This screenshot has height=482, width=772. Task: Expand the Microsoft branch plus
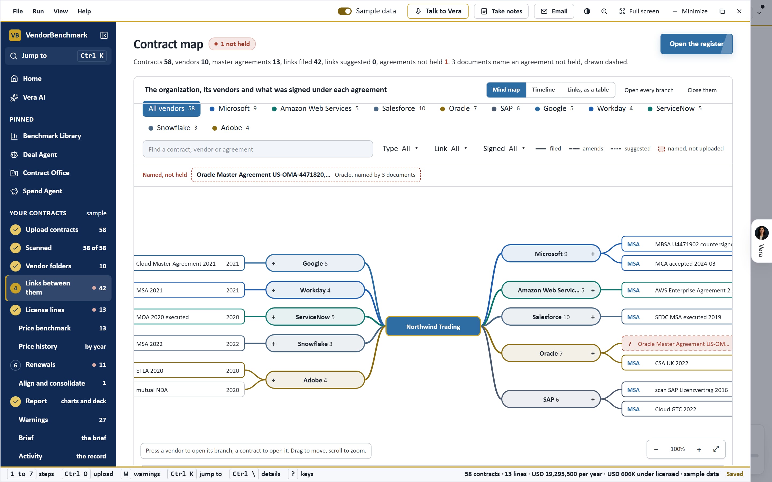[x=593, y=254]
